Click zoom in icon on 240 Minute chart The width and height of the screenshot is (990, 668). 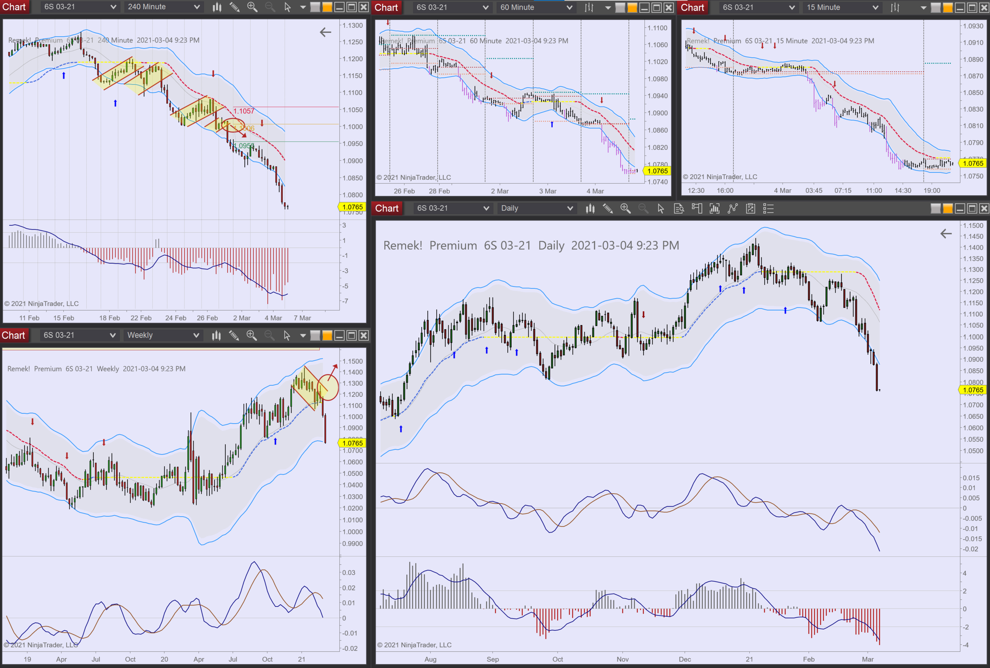[x=252, y=7]
